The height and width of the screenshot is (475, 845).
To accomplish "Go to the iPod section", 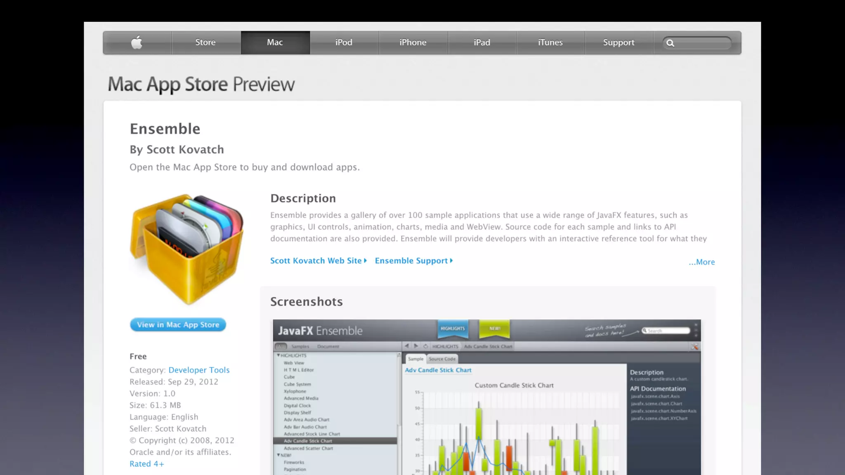I will pos(344,42).
